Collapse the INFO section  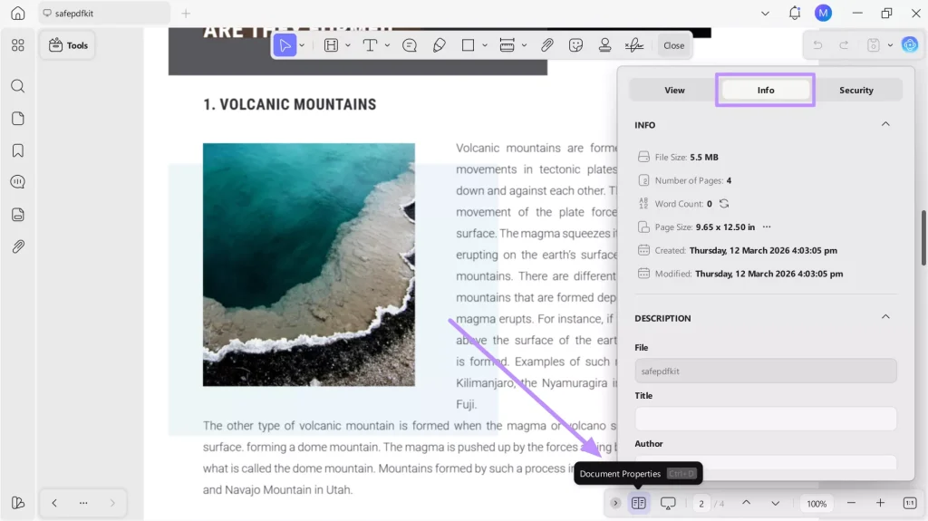(x=885, y=124)
